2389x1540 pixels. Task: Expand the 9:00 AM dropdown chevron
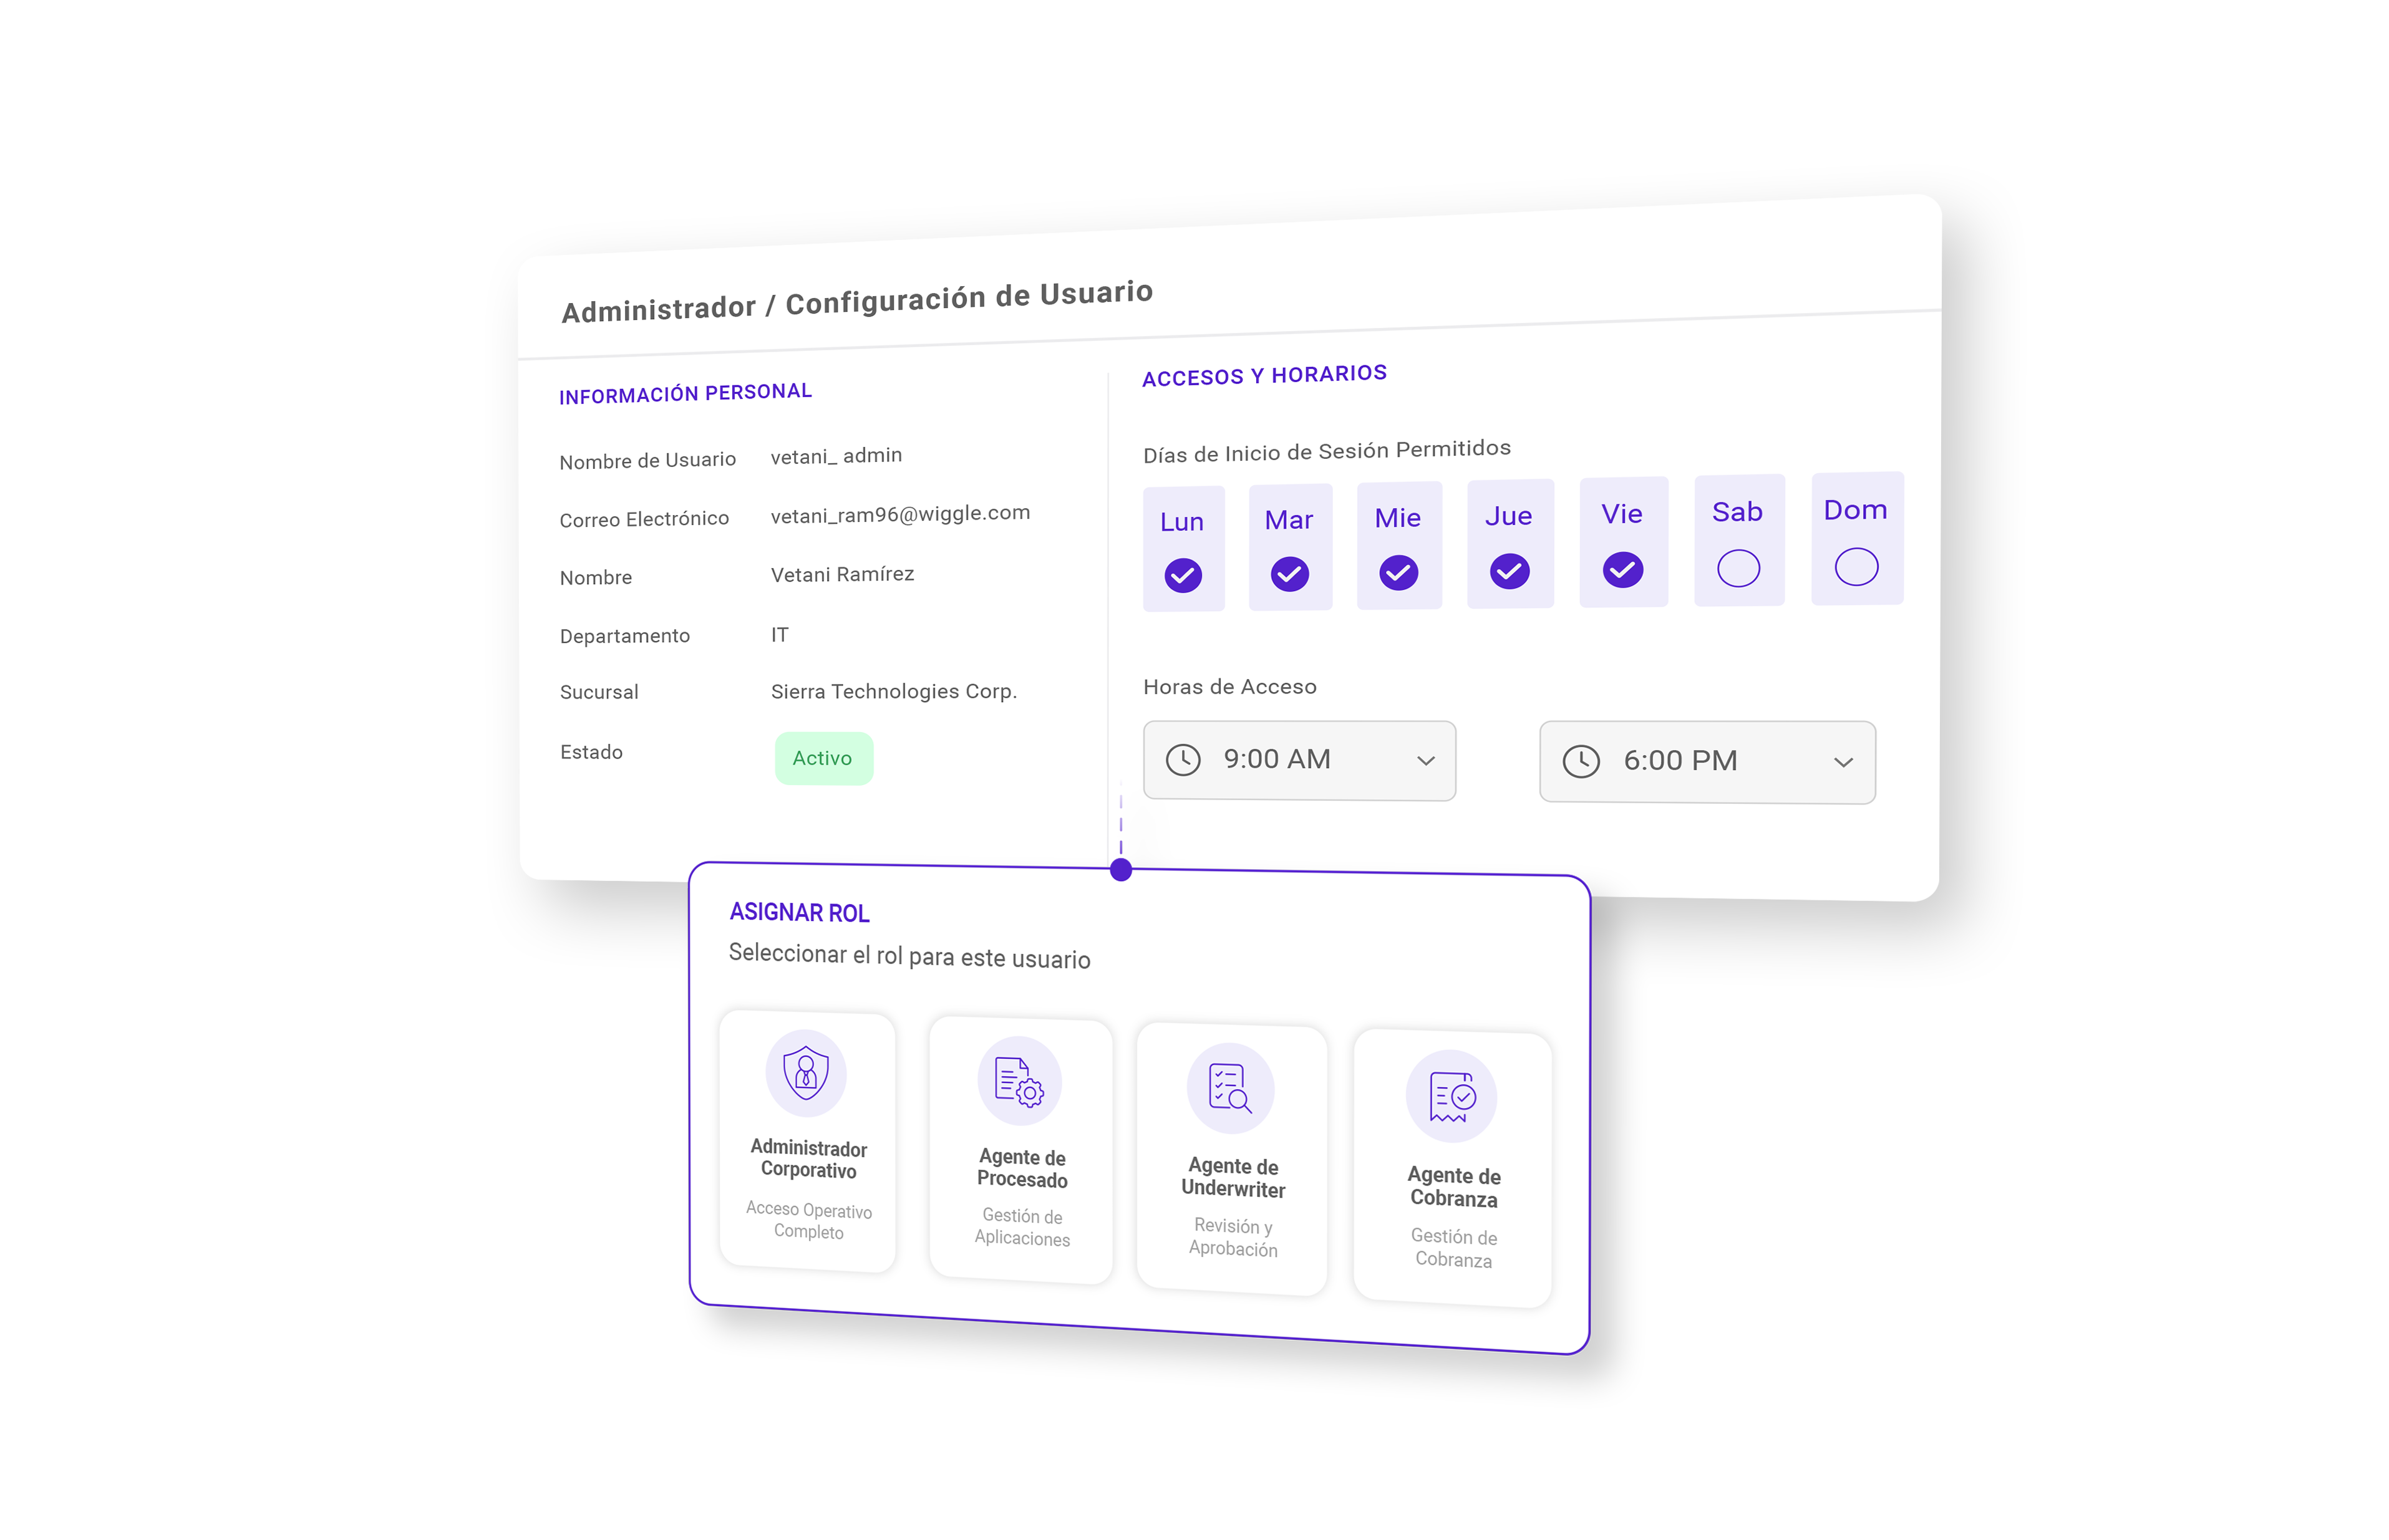coord(1425,761)
